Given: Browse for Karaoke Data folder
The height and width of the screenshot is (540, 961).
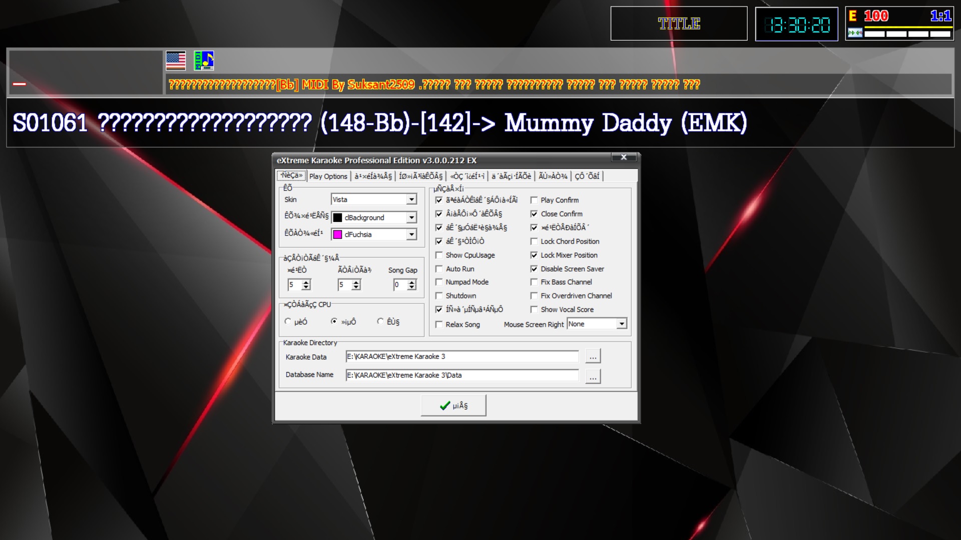Looking at the screenshot, I should [593, 356].
